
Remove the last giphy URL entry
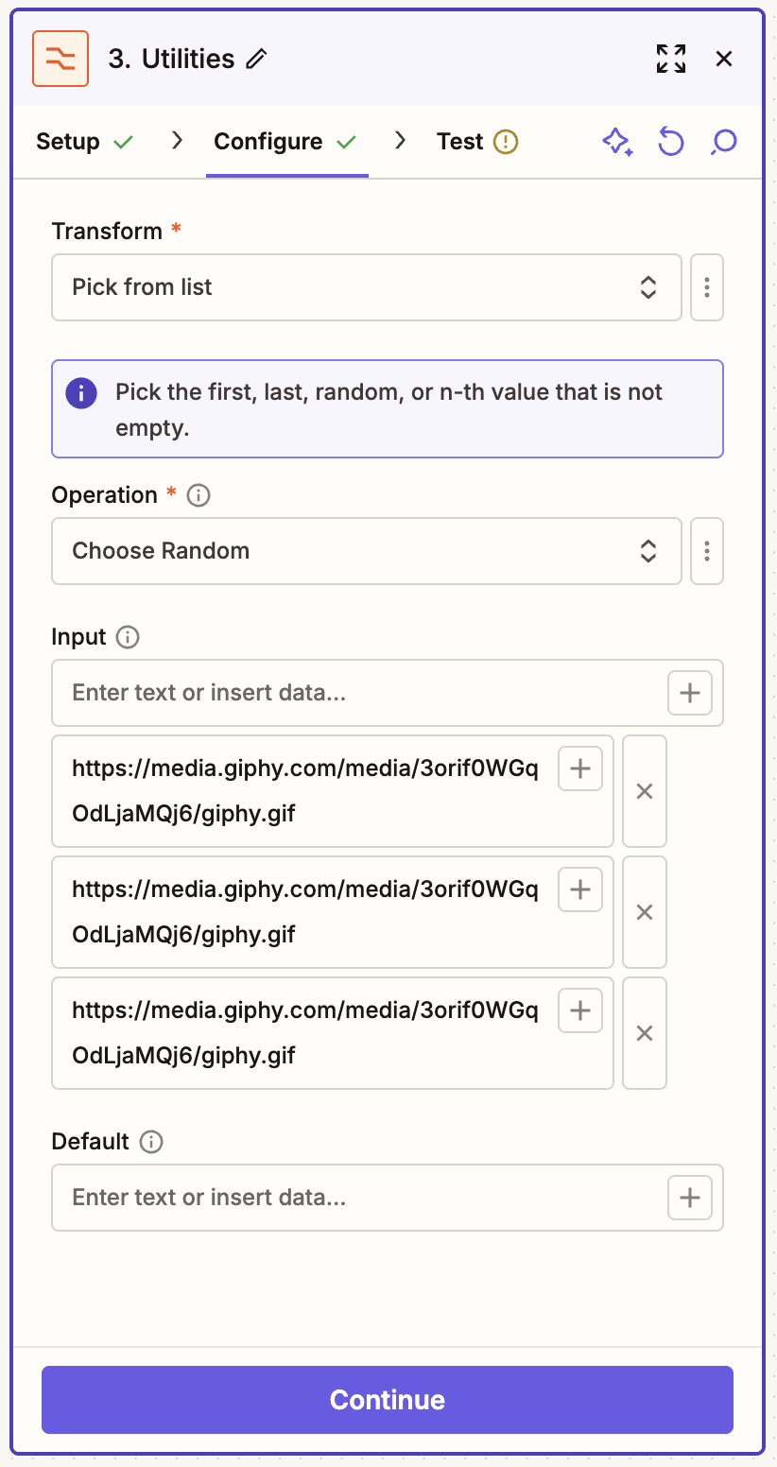[644, 1033]
